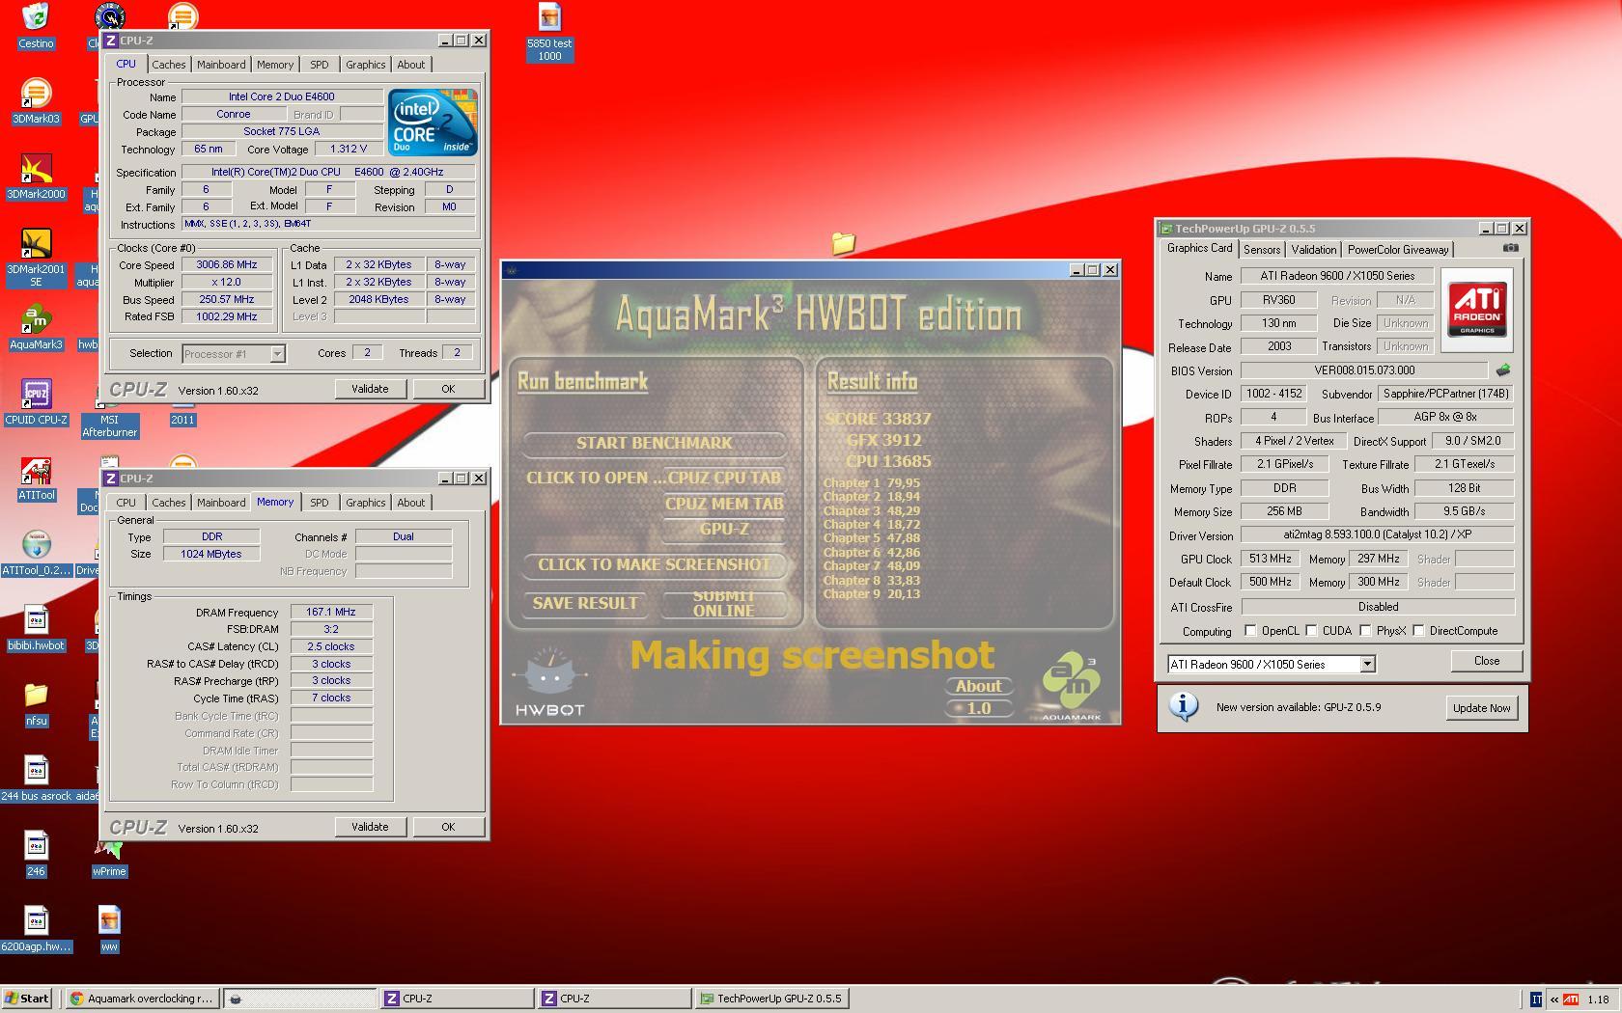Launch the wPrime desktop icon
This screenshot has height=1013, width=1622.
click(x=109, y=849)
